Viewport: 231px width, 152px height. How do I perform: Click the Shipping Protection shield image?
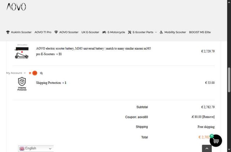pyautogui.click(x=22, y=84)
